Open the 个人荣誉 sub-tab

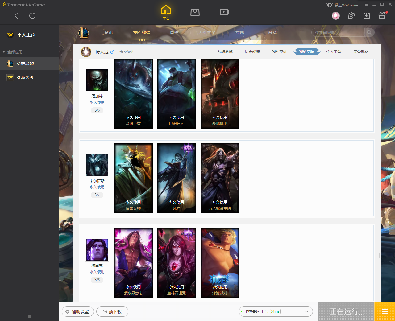click(x=334, y=52)
